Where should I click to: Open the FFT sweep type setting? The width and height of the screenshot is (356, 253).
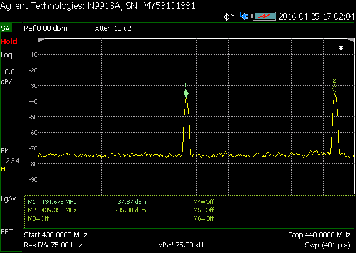tap(7, 231)
